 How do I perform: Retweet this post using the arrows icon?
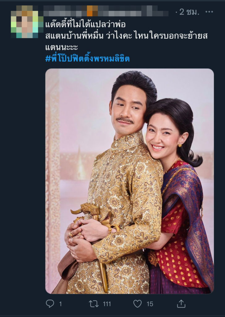(94, 304)
